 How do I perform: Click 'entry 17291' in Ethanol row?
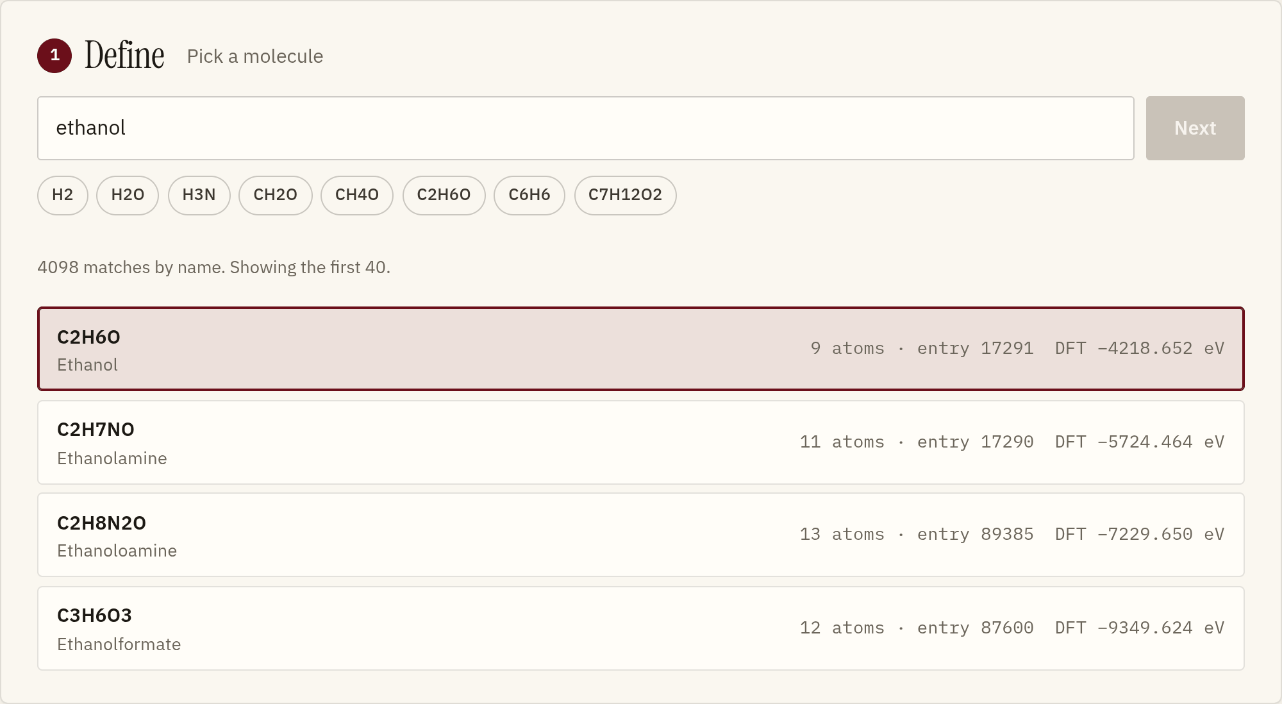(975, 348)
